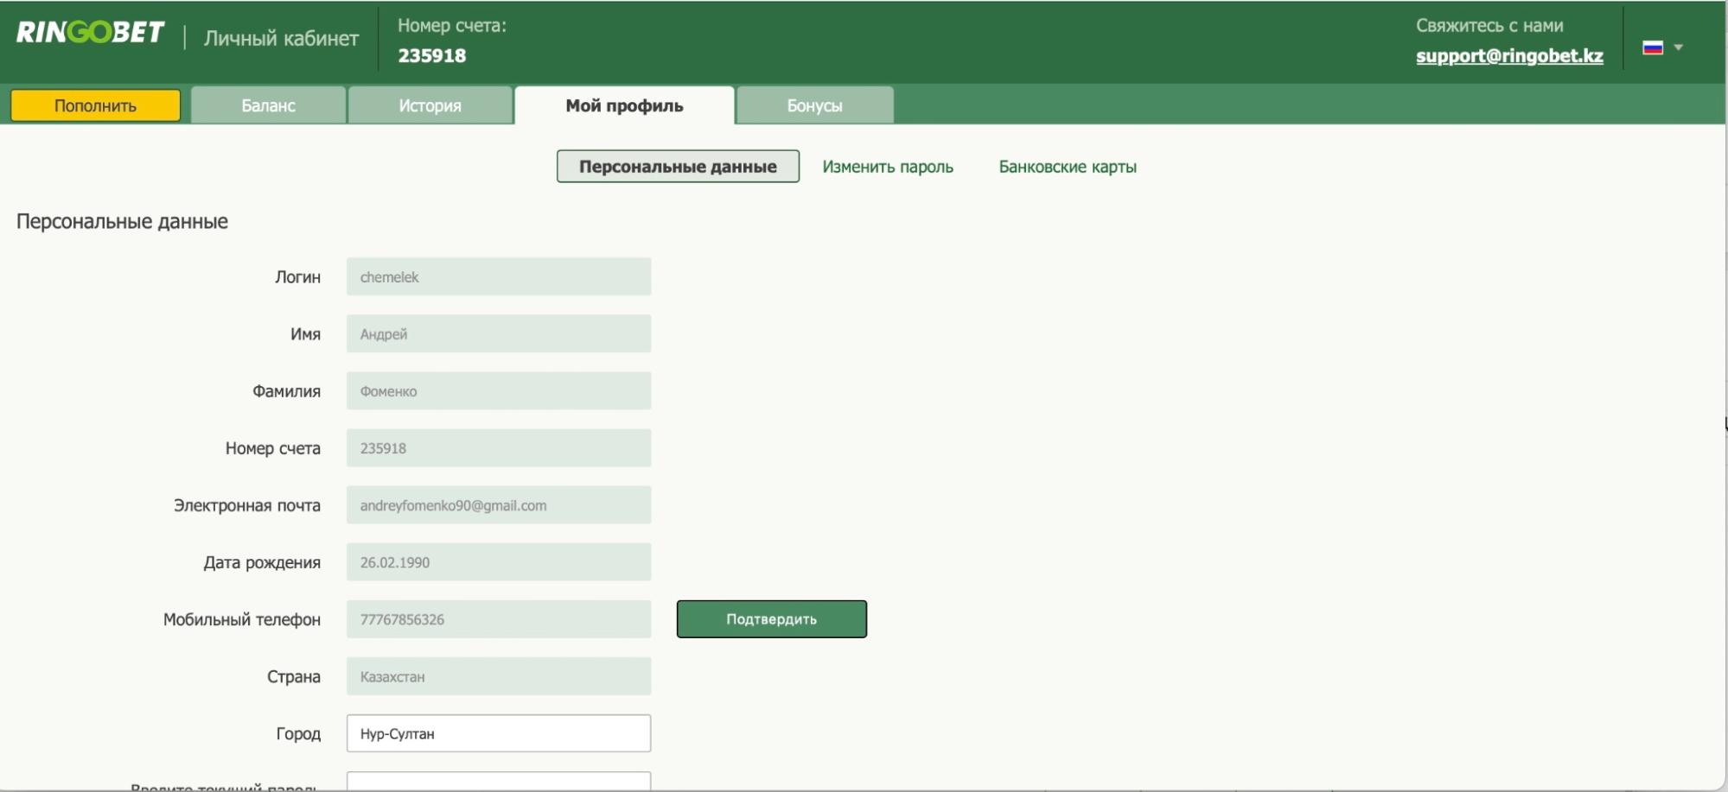Image resolution: width=1728 pixels, height=792 pixels.
Task: Open the language flag selector
Action: pos(1662,48)
